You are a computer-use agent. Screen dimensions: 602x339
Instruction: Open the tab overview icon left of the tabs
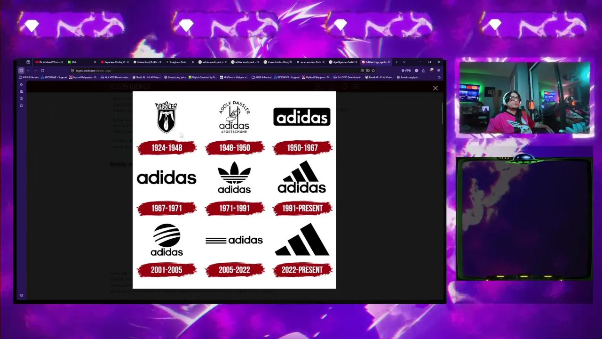28,62
